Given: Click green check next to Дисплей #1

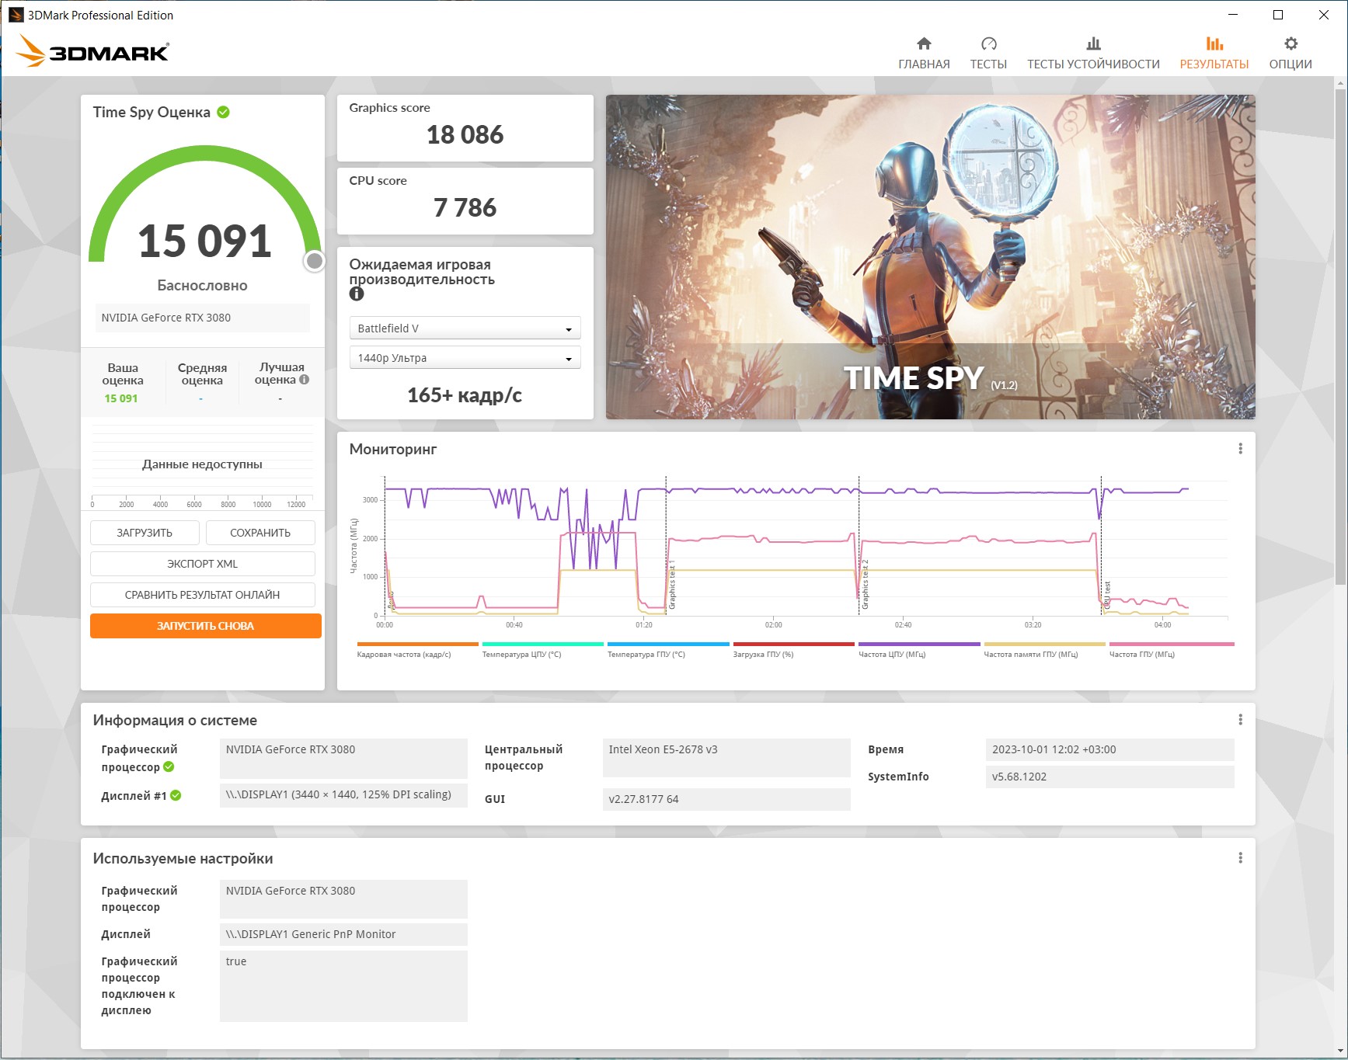Looking at the screenshot, I should 176,795.
